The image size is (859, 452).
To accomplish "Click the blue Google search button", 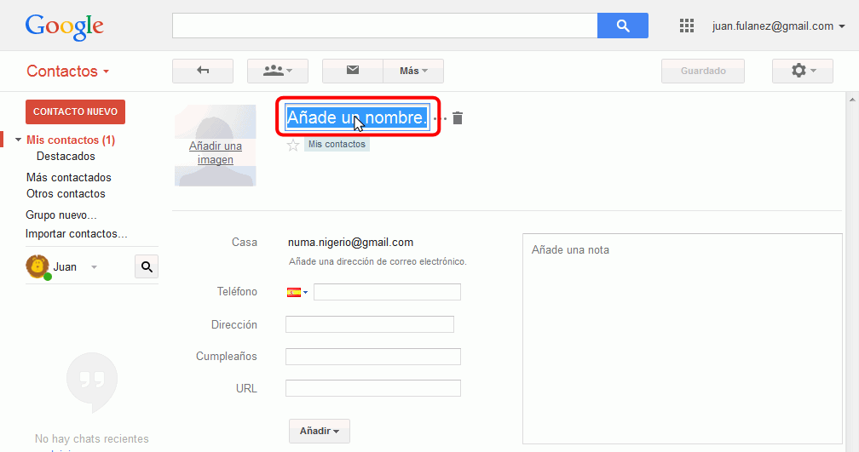I will click(x=622, y=26).
